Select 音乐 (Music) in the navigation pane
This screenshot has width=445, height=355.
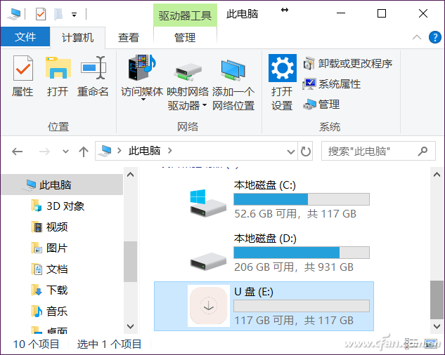point(50,311)
